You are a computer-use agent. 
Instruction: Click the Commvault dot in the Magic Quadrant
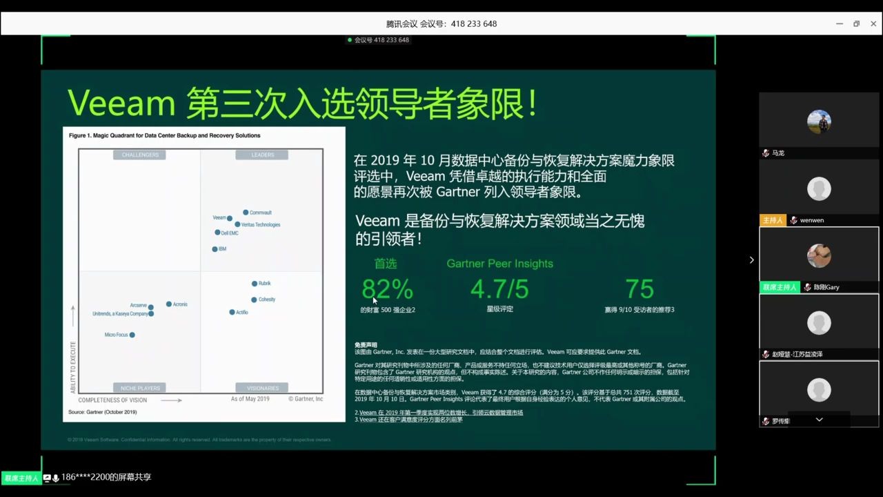246,213
